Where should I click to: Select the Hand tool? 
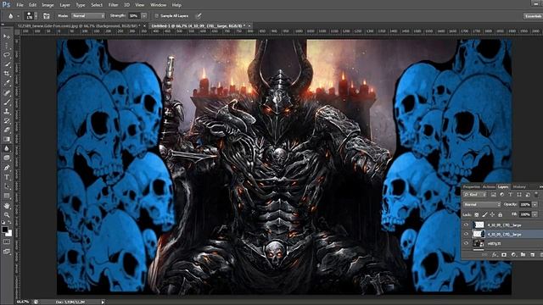tap(7, 206)
